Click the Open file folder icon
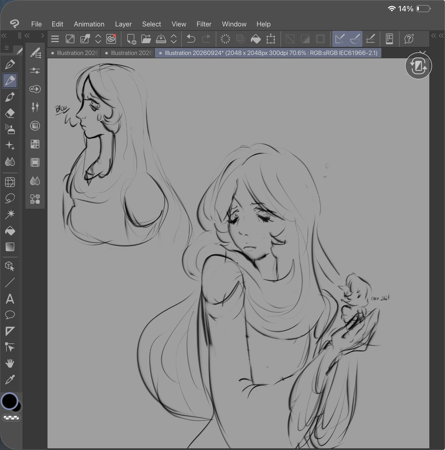 pyautogui.click(x=146, y=39)
